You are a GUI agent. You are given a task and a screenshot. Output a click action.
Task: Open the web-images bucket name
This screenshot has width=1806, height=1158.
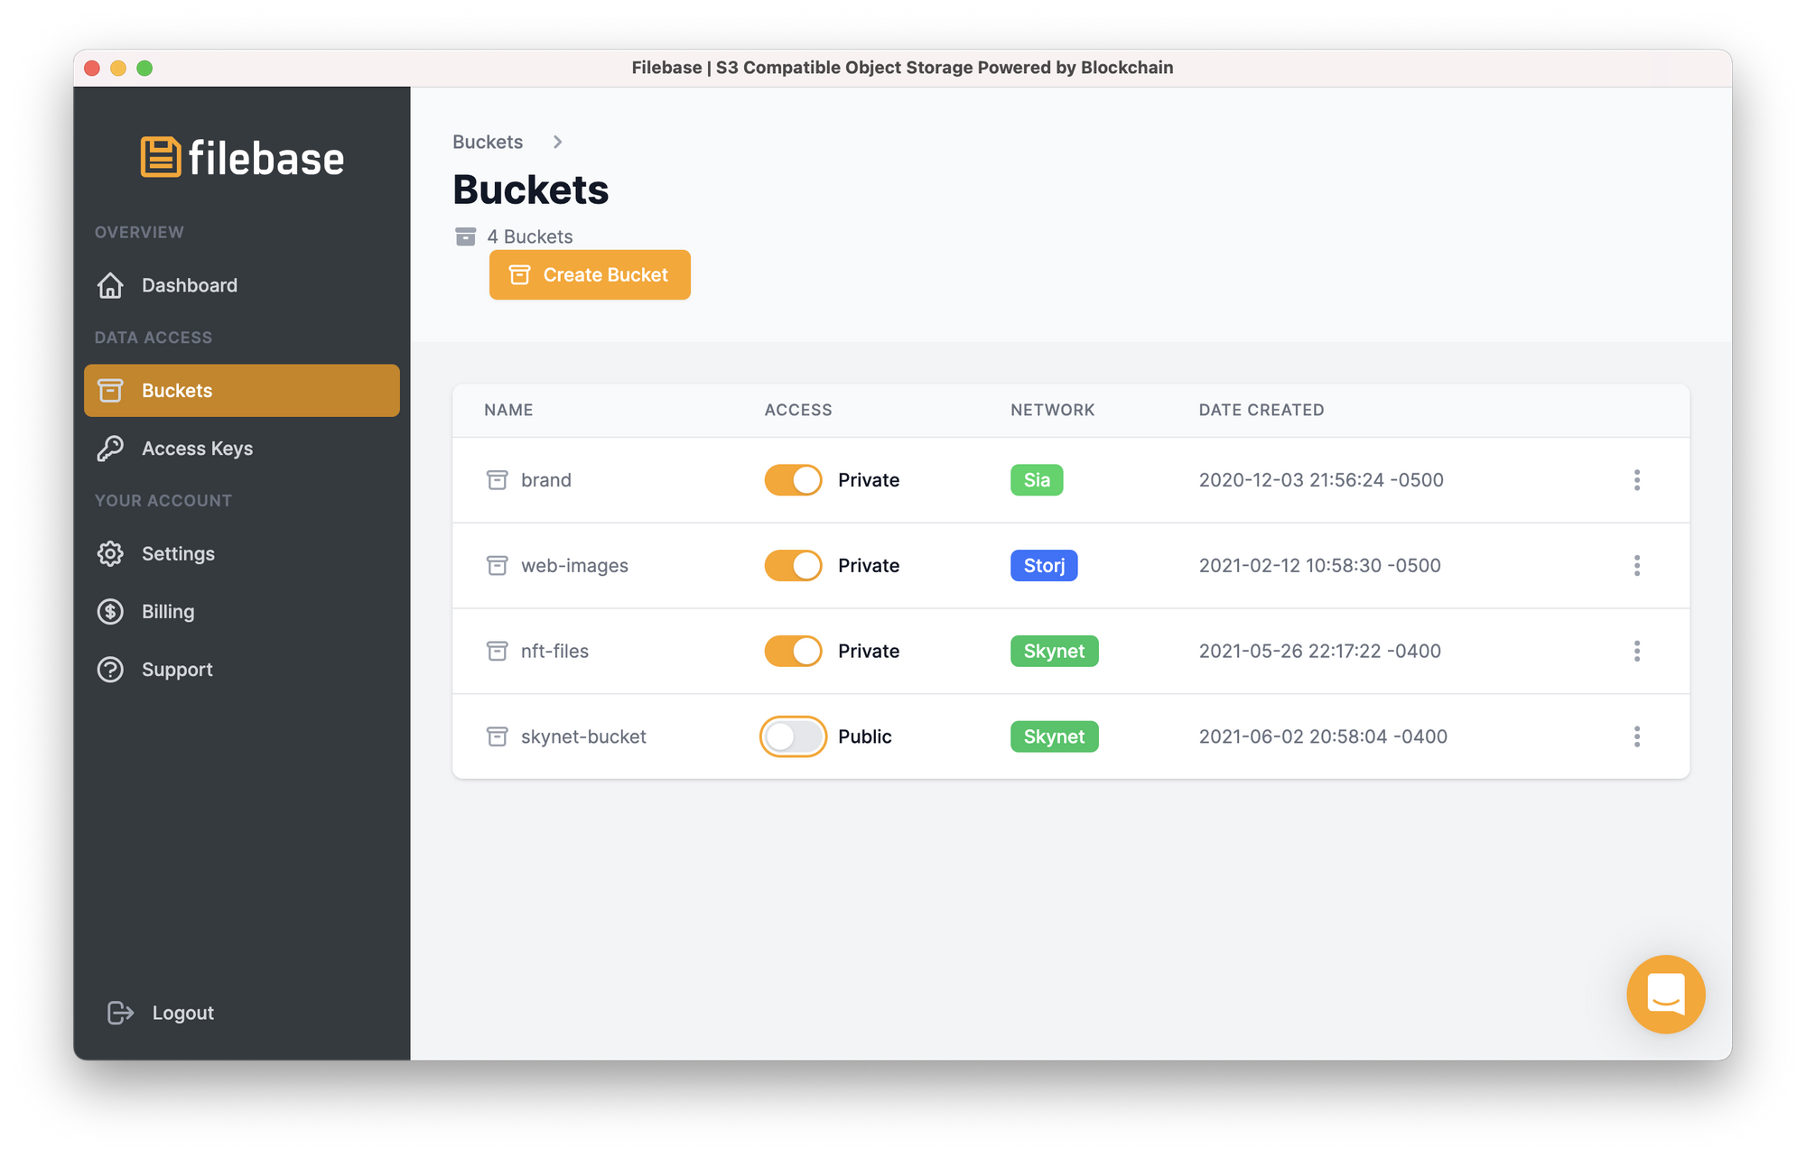pyautogui.click(x=574, y=566)
